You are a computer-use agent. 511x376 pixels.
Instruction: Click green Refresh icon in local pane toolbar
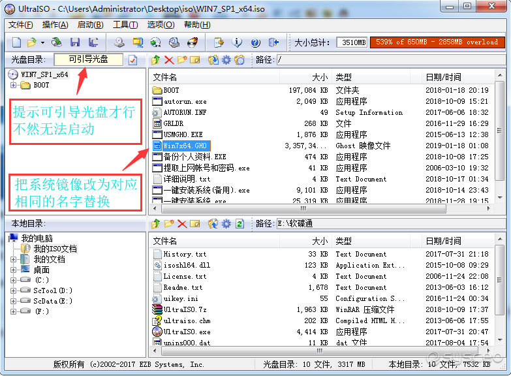[x=240, y=224]
